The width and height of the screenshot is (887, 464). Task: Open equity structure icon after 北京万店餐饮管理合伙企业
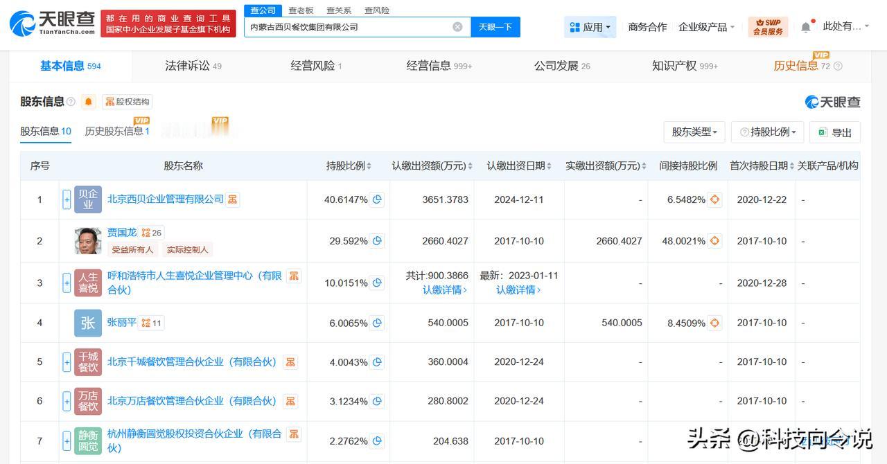[290, 401]
